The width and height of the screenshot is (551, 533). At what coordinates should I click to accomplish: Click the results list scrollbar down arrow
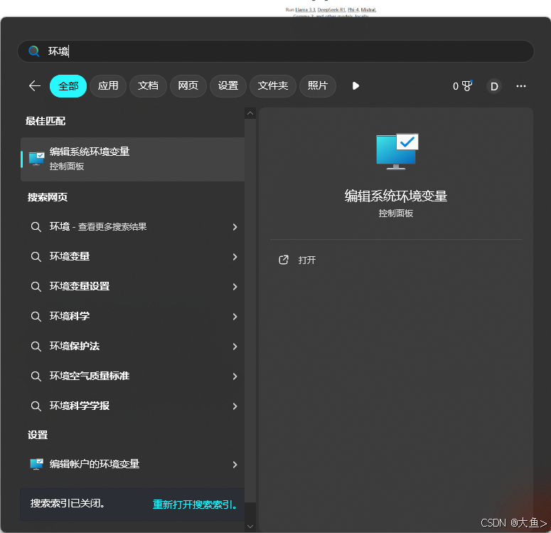click(250, 527)
